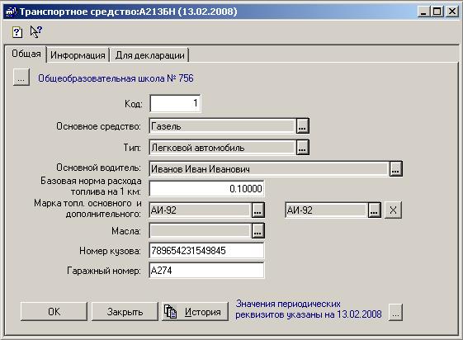
Task: Clear additional fuel brand with X
Action: 393,210
